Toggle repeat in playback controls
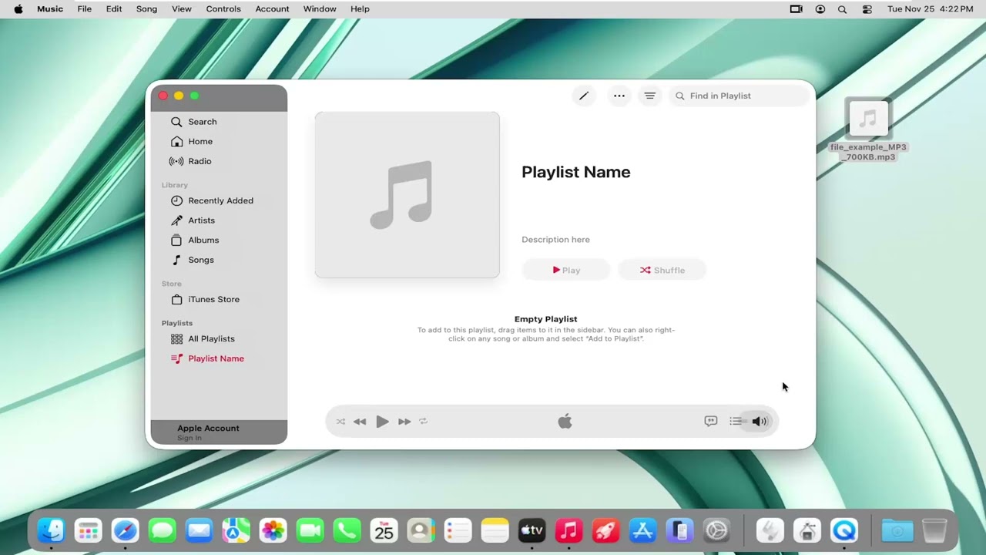Viewport: 986px width, 555px height. [423, 422]
